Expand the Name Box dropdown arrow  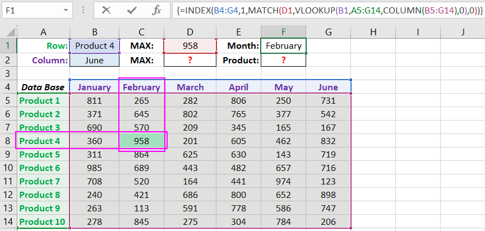click(x=67, y=10)
